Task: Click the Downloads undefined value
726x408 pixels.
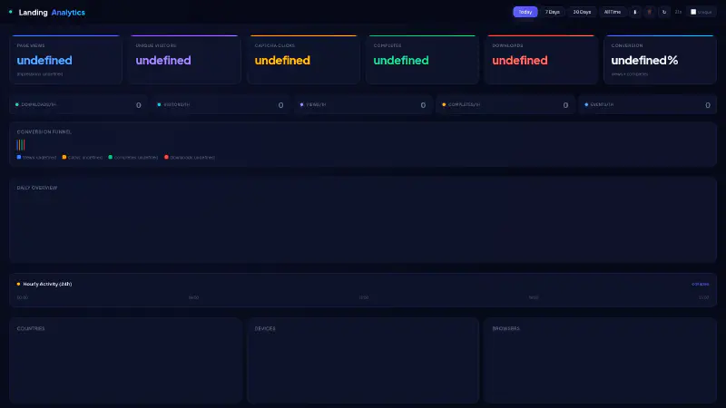Action: click(x=520, y=60)
